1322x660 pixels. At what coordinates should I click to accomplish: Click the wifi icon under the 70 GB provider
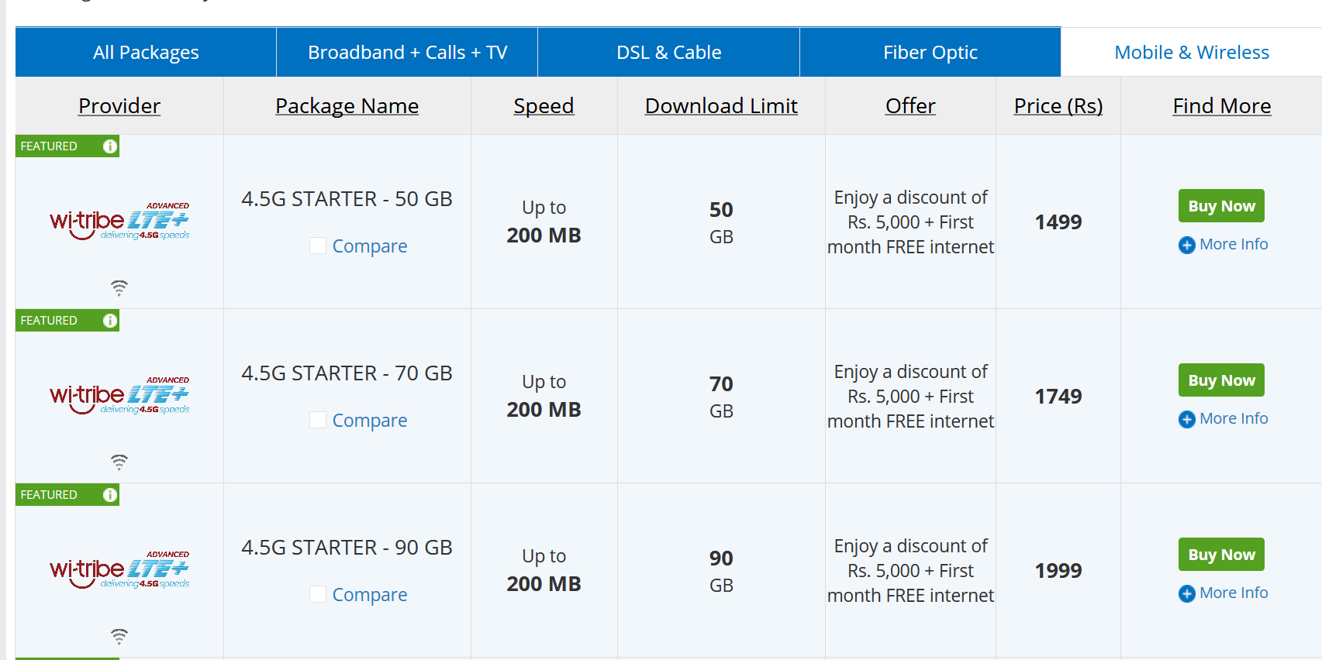(x=119, y=462)
